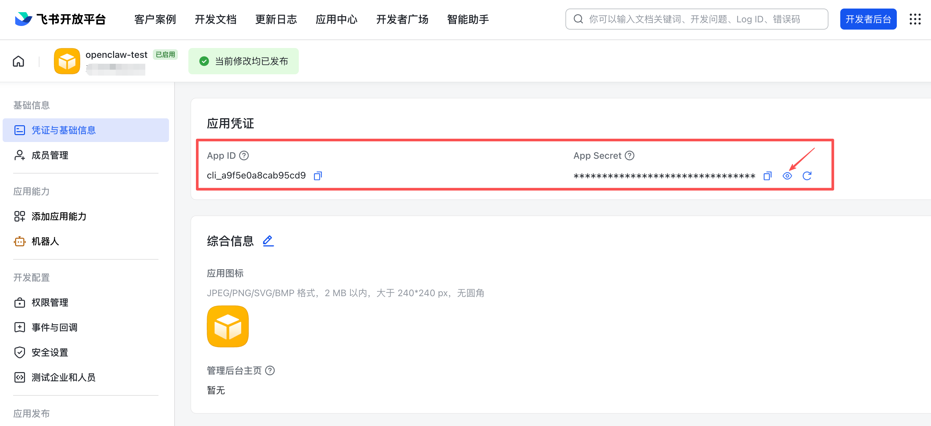Click the 开发者后台 button
Screen dimensions: 931x426
click(868, 19)
